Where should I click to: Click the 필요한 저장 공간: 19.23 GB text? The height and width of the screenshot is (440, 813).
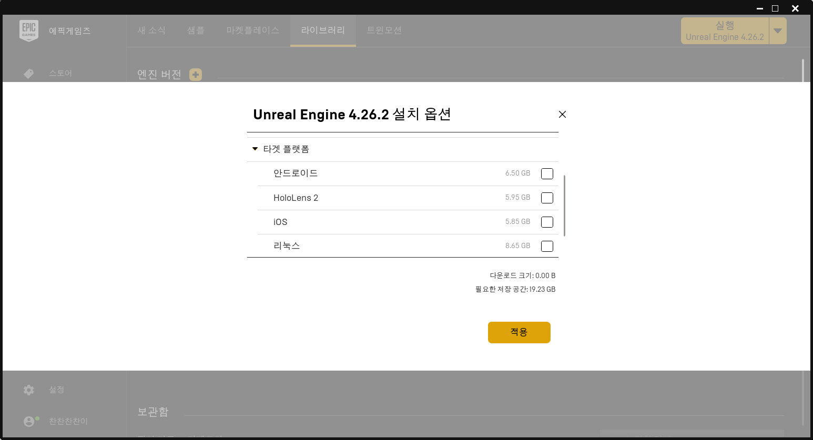515,289
